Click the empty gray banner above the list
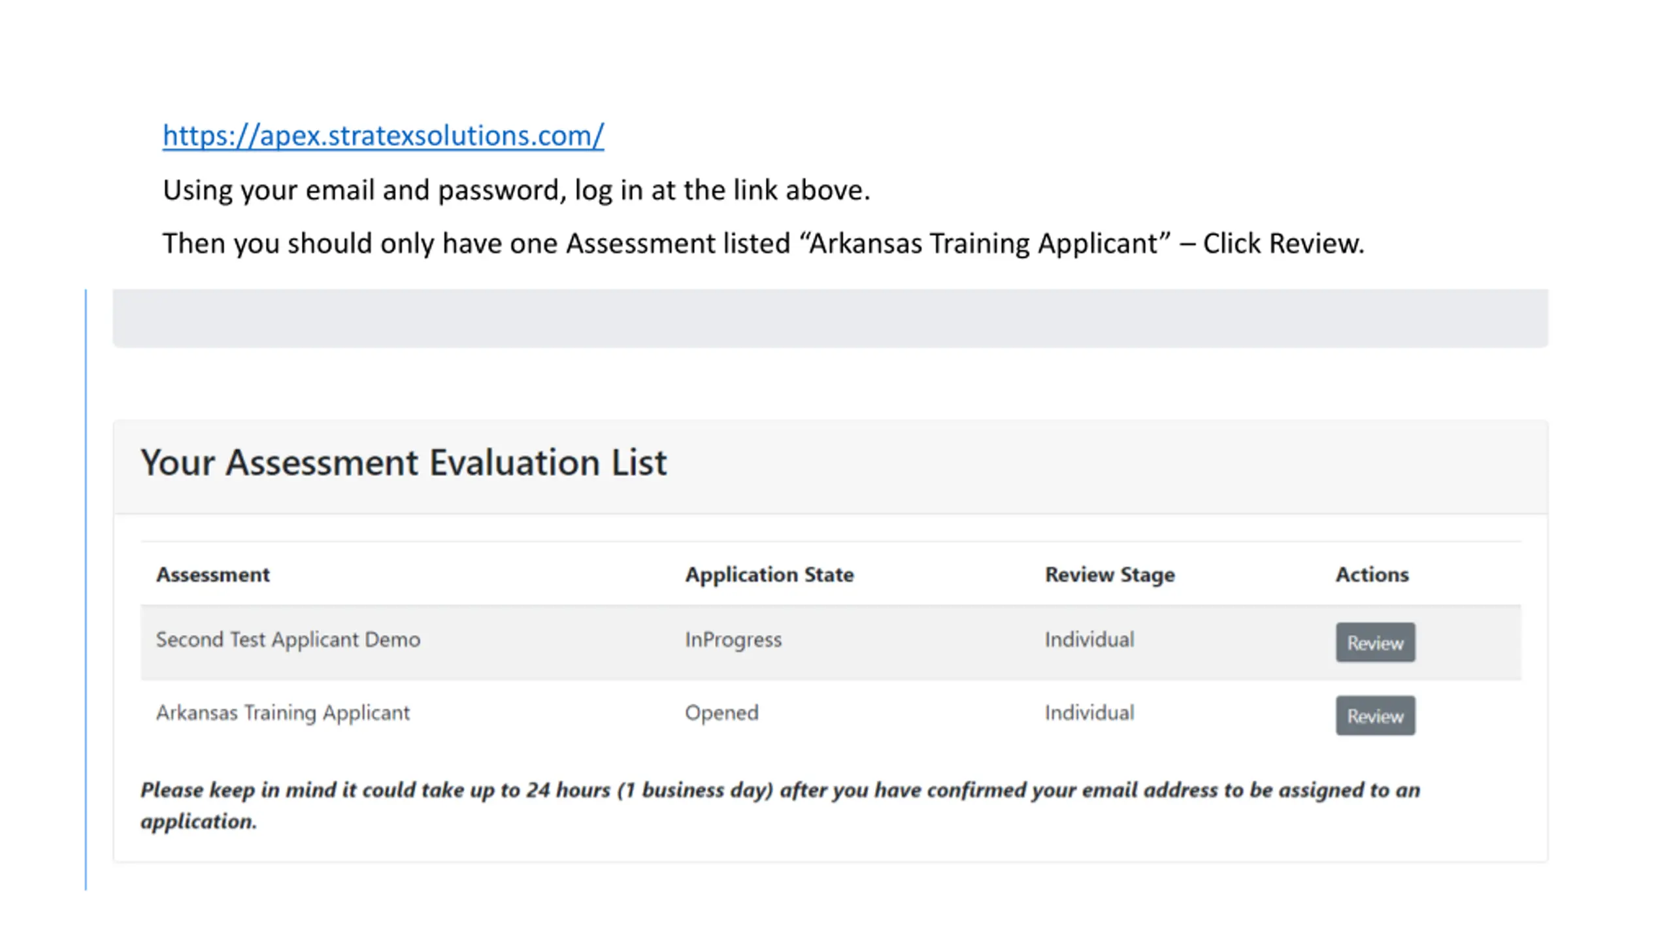1673x941 pixels. (x=830, y=318)
